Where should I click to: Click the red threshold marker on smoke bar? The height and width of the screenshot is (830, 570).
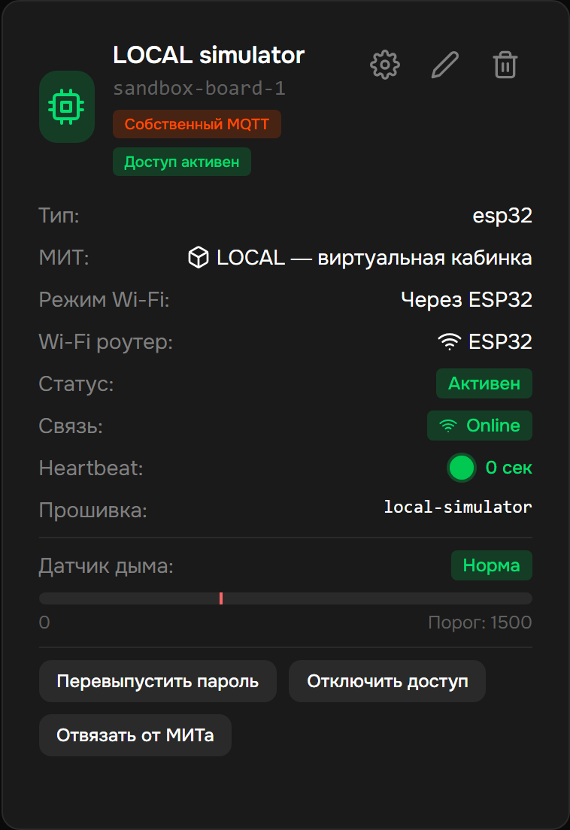pos(220,598)
